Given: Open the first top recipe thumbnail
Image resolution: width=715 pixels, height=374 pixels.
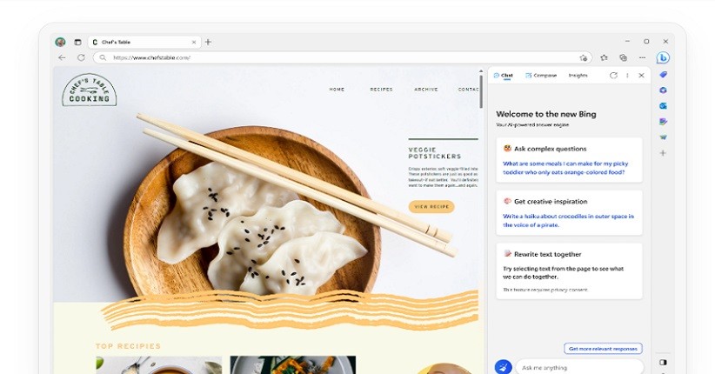Looking at the screenshot, I should 158,365.
